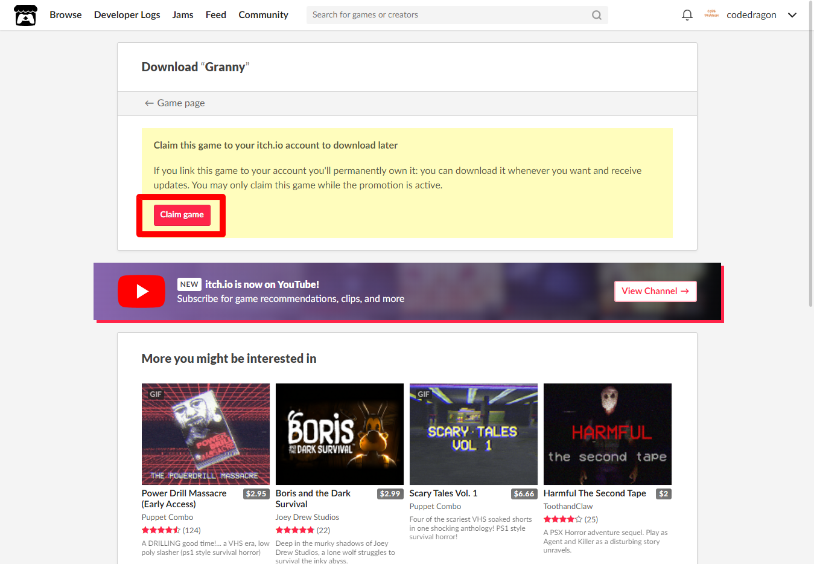This screenshot has width=814, height=564.
Task: Open Puppet Combo under Power Drill Massacre
Action: [x=168, y=518]
